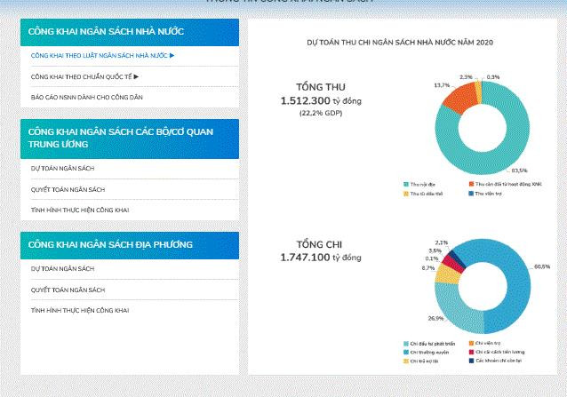Viewport: 567px width, 397px height.
Task: Open Dự toán ngân sách under địa phương
Action: [x=62, y=267]
